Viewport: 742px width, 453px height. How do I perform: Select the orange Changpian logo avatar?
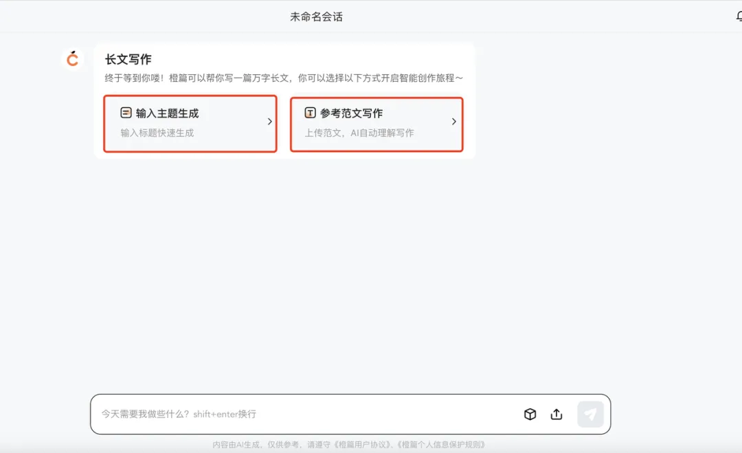pos(73,59)
